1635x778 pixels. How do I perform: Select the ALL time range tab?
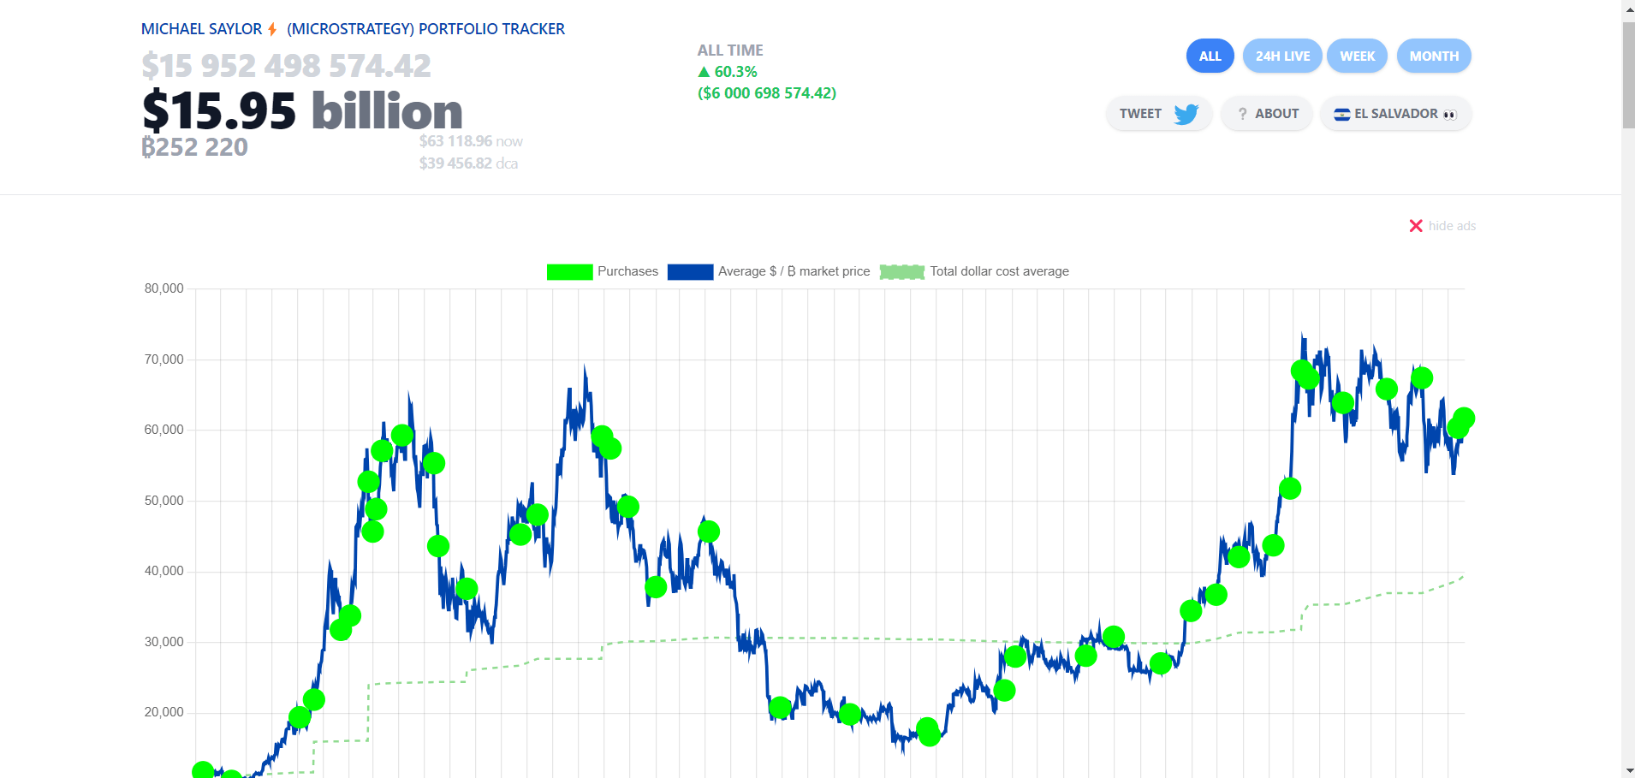pos(1210,56)
